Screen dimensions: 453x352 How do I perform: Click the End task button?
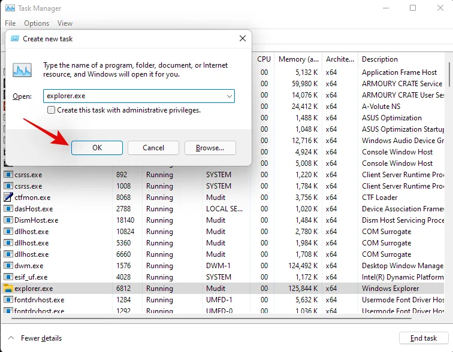(x=423, y=338)
